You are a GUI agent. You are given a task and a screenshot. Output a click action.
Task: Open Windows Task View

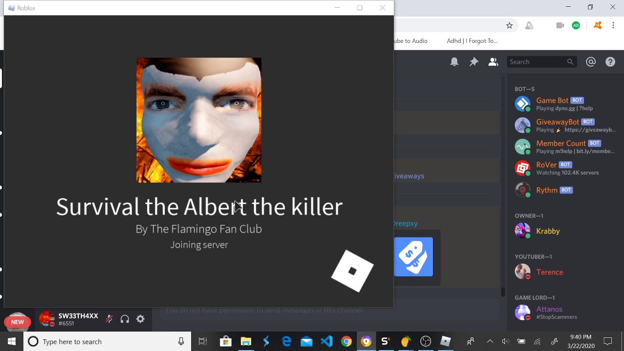coord(203,342)
